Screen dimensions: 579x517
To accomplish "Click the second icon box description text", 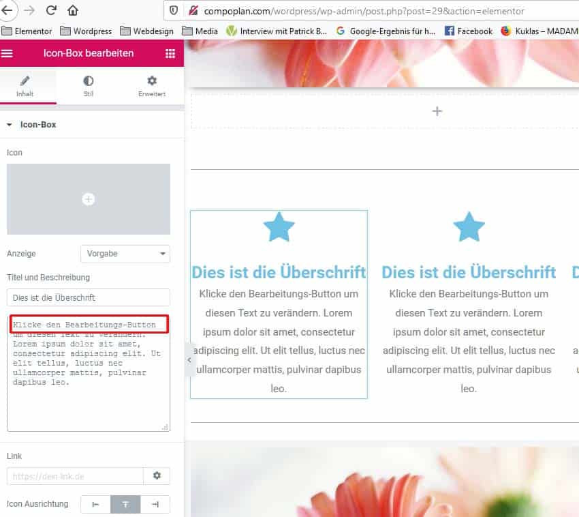I will [x=469, y=341].
